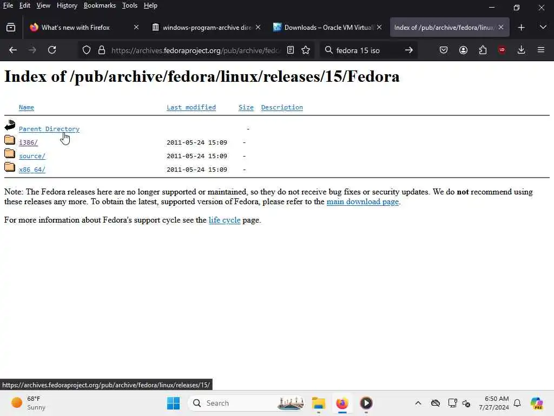Open the source/ directory link

[x=32, y=155]
